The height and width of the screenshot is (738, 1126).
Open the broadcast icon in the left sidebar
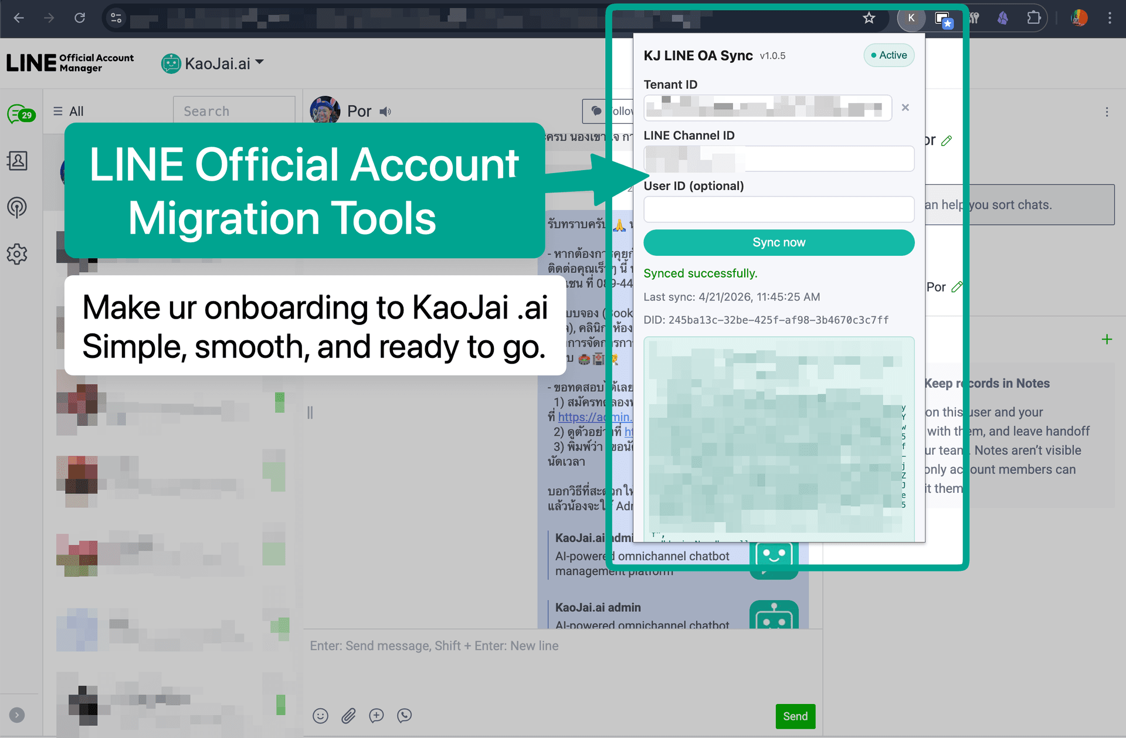coord(17,207)
